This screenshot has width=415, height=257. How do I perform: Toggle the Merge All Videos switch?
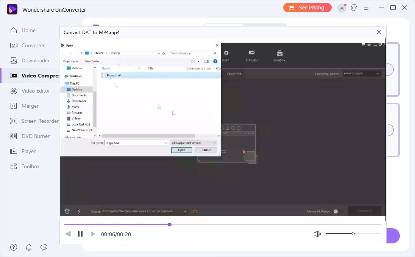coord(335,211)
